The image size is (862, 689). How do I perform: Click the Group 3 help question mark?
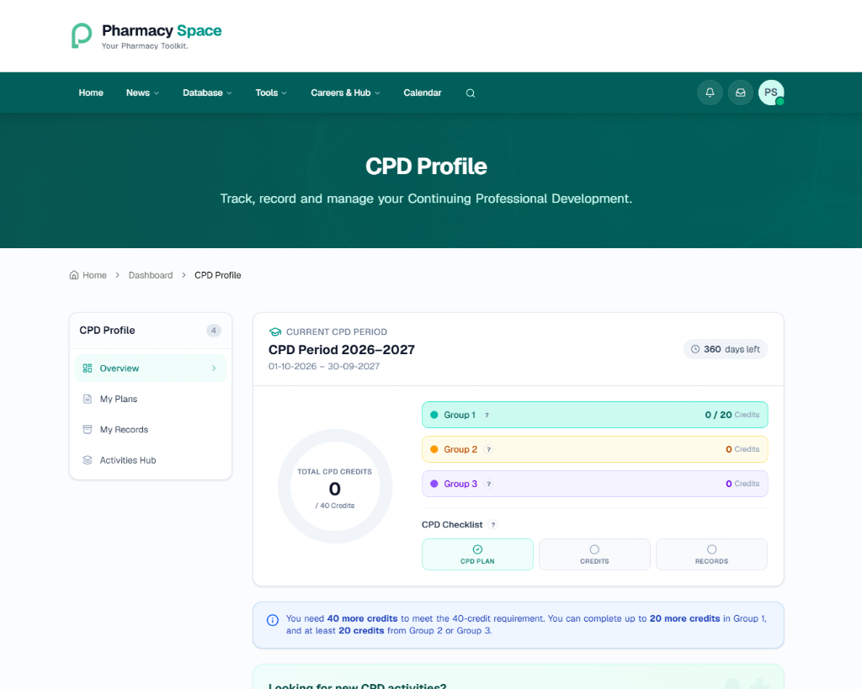489,484
